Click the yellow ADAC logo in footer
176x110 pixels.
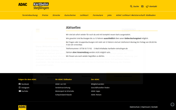click(22, 108)
